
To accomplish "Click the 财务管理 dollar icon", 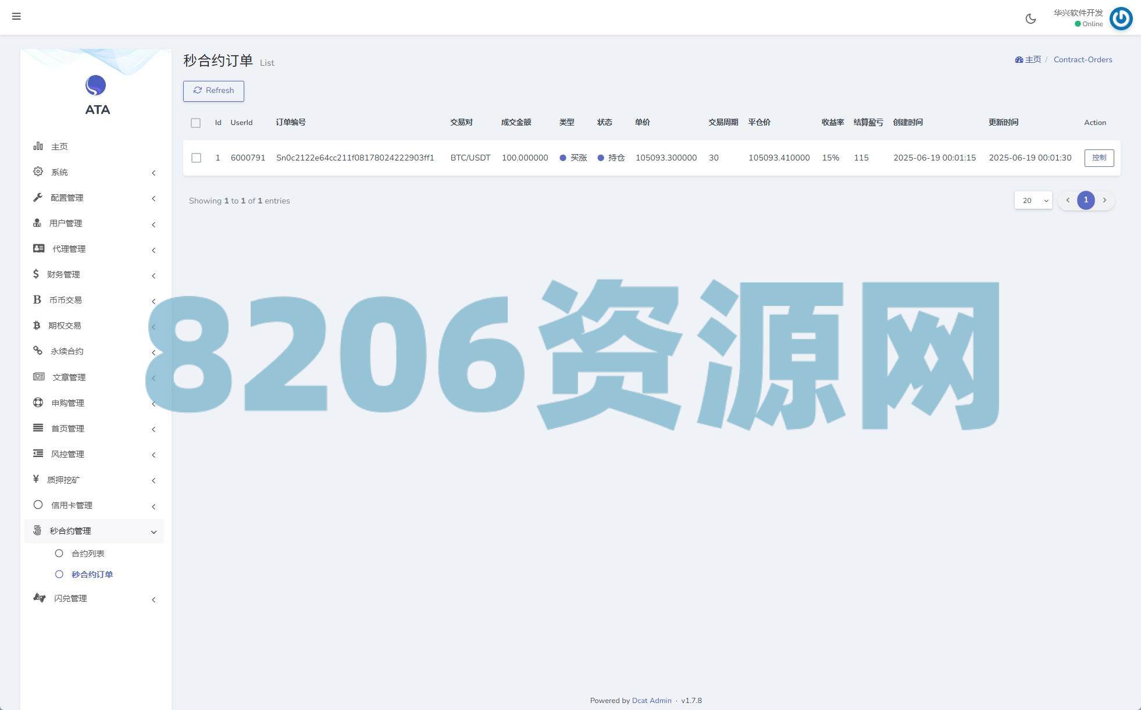I will (x=36, y=274).
